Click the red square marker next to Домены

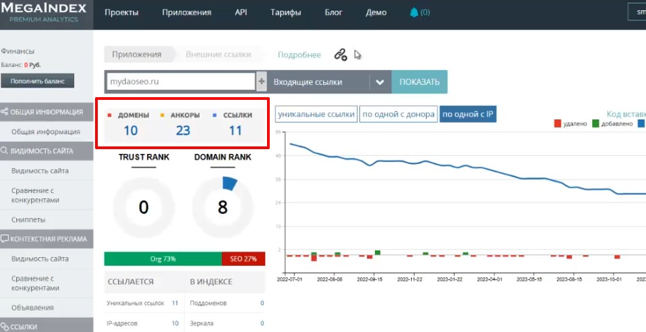click(110, 115)
